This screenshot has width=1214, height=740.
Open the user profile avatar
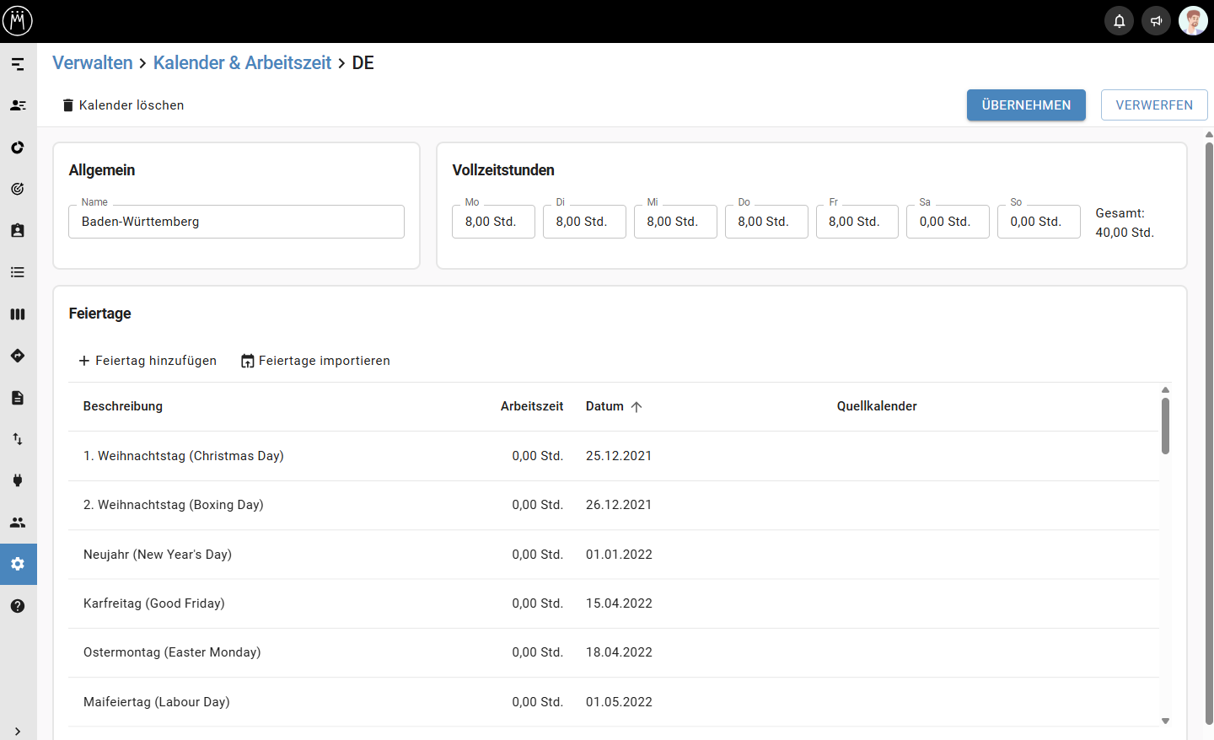coord(1193,21)
